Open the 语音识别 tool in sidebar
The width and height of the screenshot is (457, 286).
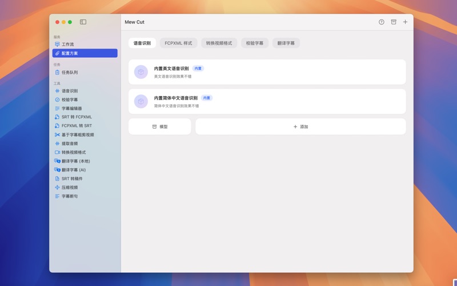click(85, 91)
